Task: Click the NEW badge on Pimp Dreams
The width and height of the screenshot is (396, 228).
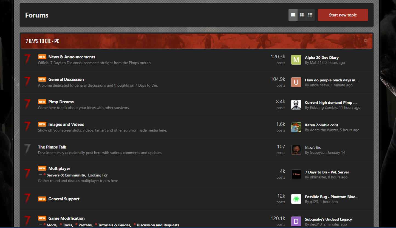Action: [42, 102]
